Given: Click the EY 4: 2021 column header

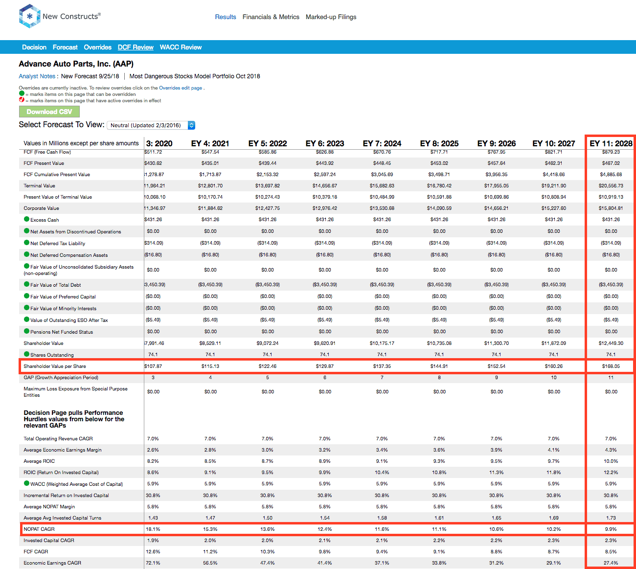Looking at the screenshot, I should tap(210, 143).
